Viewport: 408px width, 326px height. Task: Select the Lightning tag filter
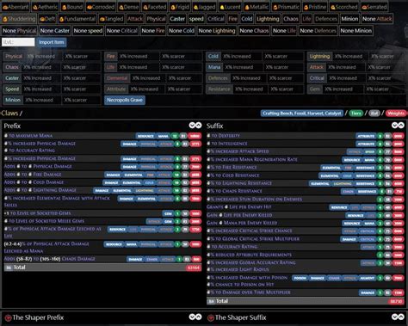268,19
